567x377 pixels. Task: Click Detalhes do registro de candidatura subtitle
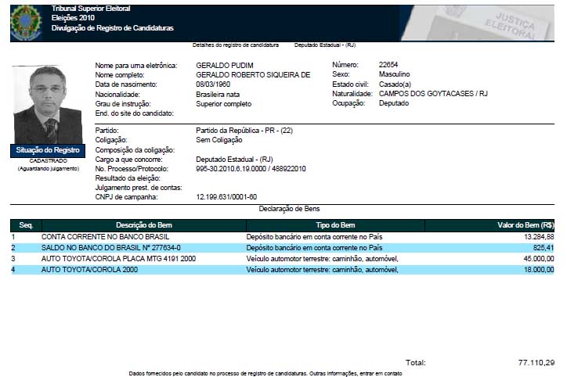(236, 45)
